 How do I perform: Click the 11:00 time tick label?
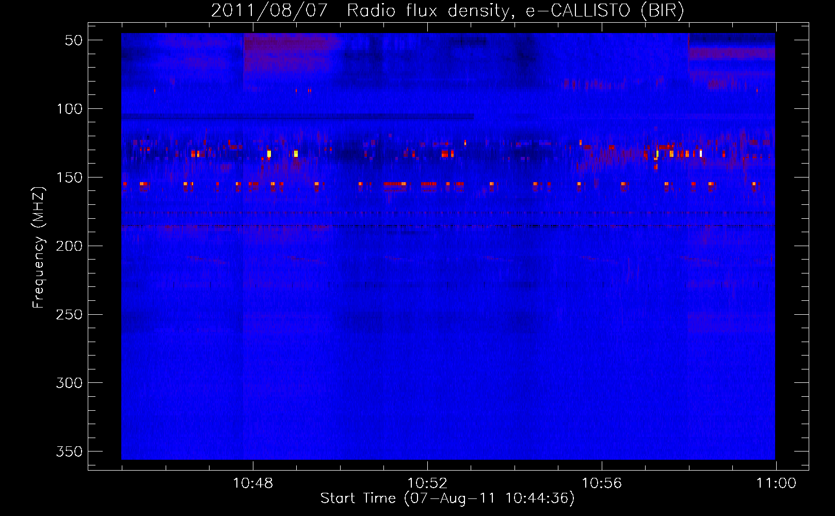coord(776,483)
